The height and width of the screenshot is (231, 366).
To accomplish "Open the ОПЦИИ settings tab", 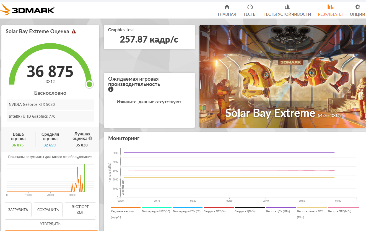I will [x=357, y=11].
